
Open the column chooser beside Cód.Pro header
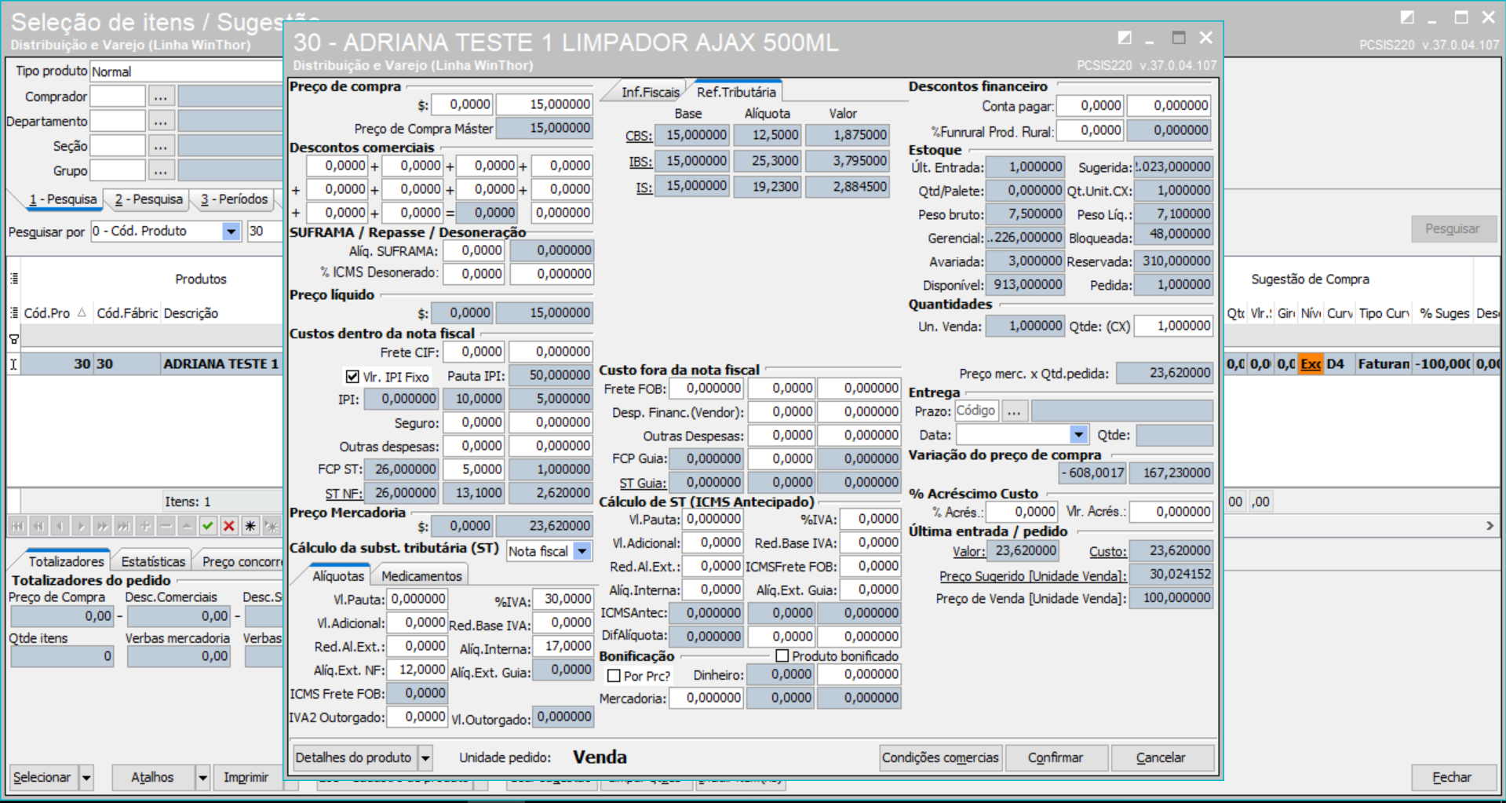[x=14, y=312]
